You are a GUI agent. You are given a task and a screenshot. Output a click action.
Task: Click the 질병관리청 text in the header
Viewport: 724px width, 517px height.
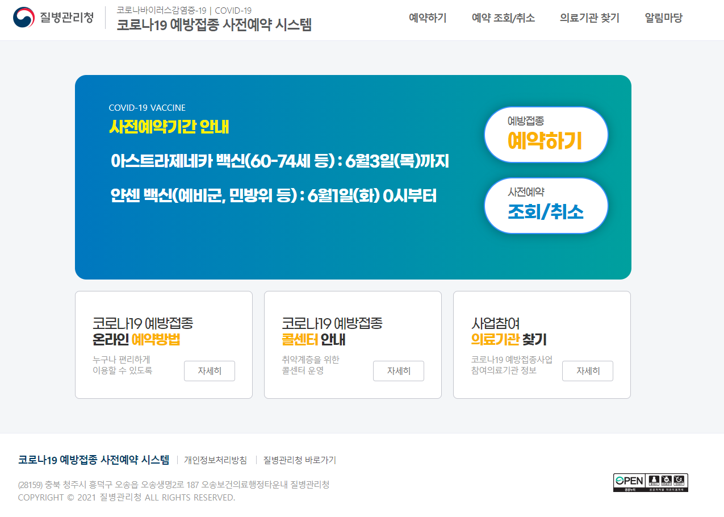pos(67,18)
